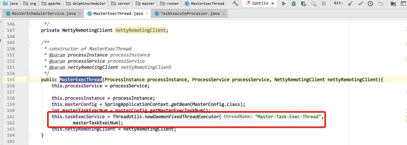Viewport: 407px width, 145px height.
Task: Start debugging with the green bug icon
Action: coord(294,4)
